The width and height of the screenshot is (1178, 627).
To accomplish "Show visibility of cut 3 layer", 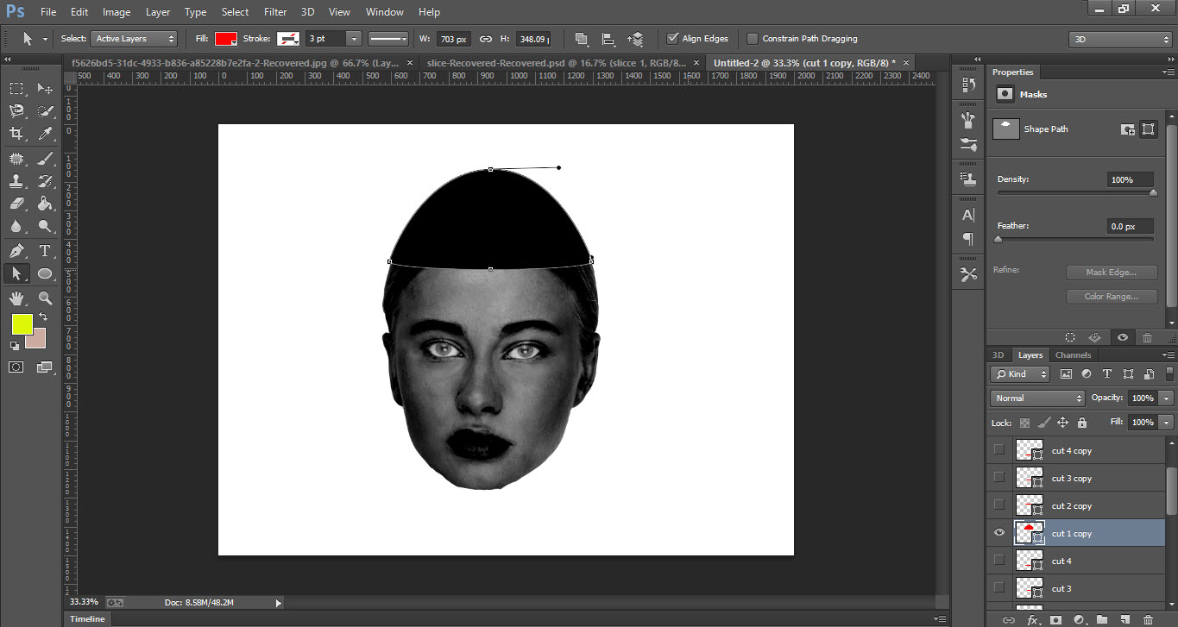I will (999, 587).
